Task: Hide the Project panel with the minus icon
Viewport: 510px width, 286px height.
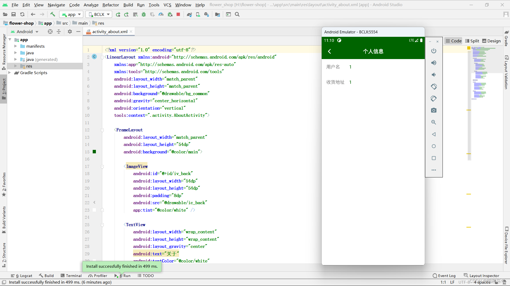Action: (x=78, y=32)
